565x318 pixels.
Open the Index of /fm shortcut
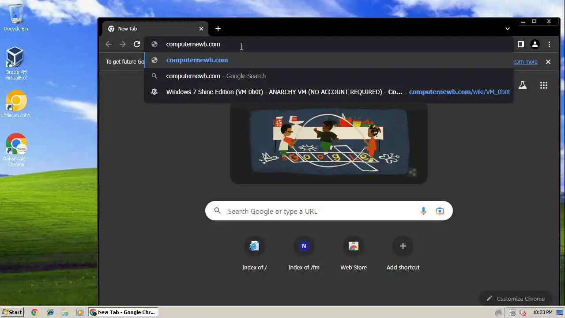(x=304, y=254)
